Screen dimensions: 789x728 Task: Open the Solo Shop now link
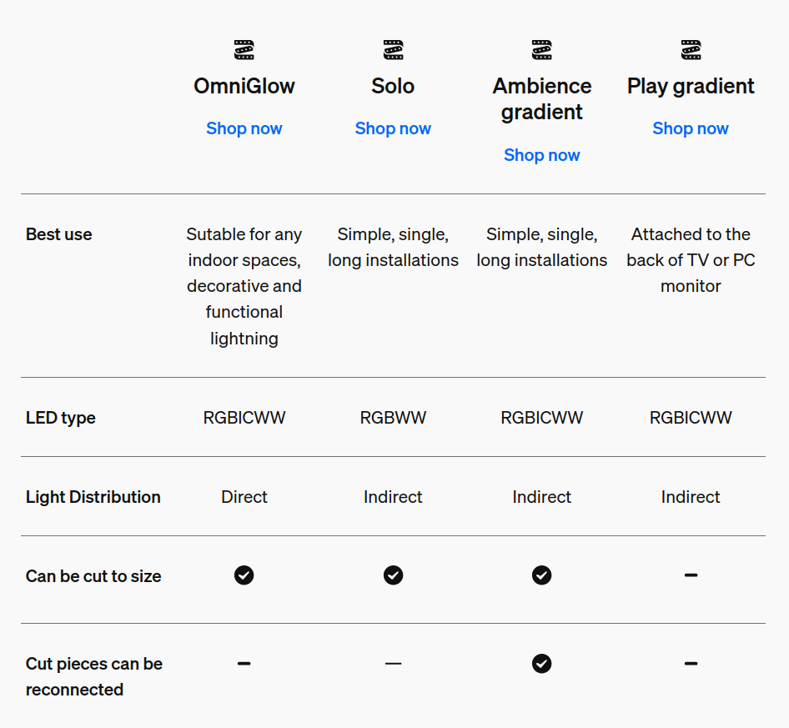pyautogui.click(x=393, y=128)
